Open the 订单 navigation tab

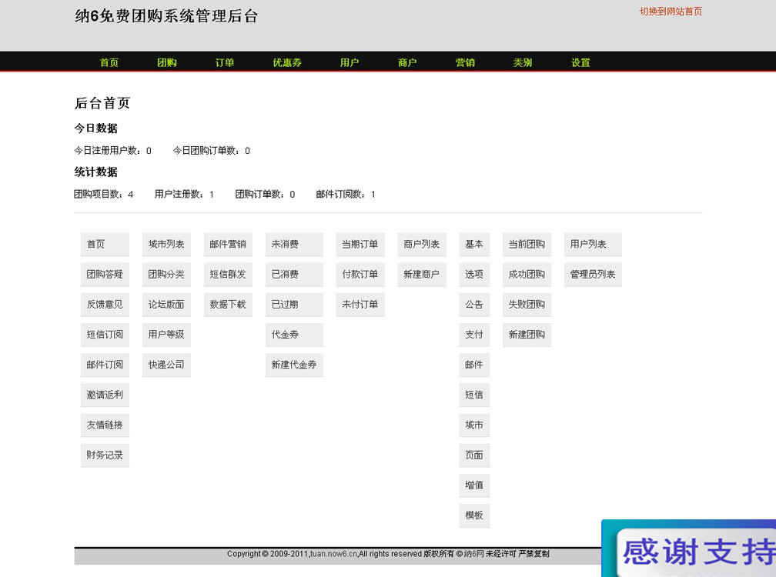tap(225, 62)
